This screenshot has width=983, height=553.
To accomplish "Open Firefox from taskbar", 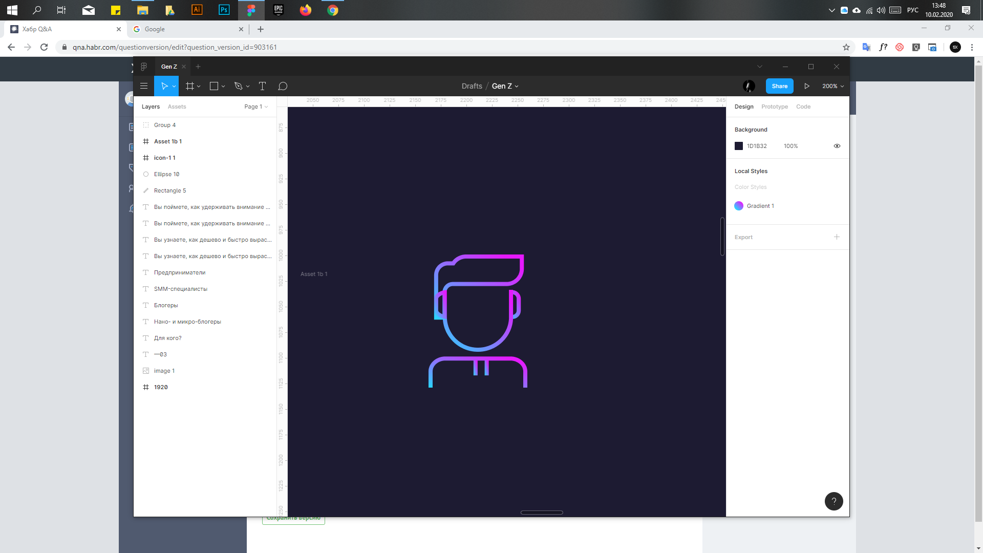I will tap(306, 10).
